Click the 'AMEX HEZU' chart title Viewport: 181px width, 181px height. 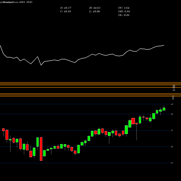25,2
